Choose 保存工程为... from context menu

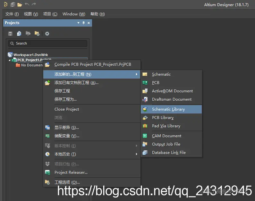92,99
